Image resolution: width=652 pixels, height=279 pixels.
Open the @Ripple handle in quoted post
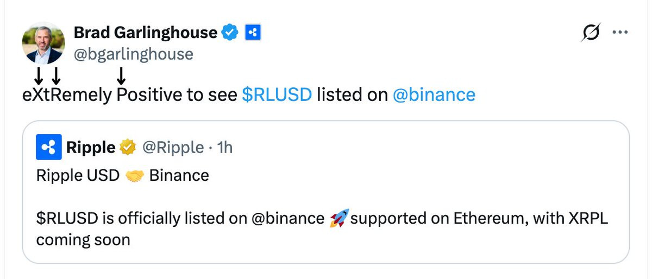[173, 147]
